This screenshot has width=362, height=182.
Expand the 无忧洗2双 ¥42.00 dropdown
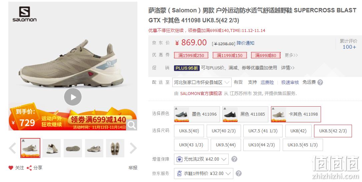point(201,159)
